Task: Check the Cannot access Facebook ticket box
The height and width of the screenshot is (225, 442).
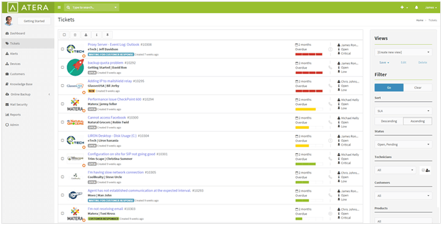Action: pyautogui.click(x=63, y=122)
